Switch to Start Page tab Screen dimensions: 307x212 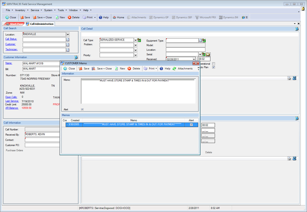click(14, 24)
